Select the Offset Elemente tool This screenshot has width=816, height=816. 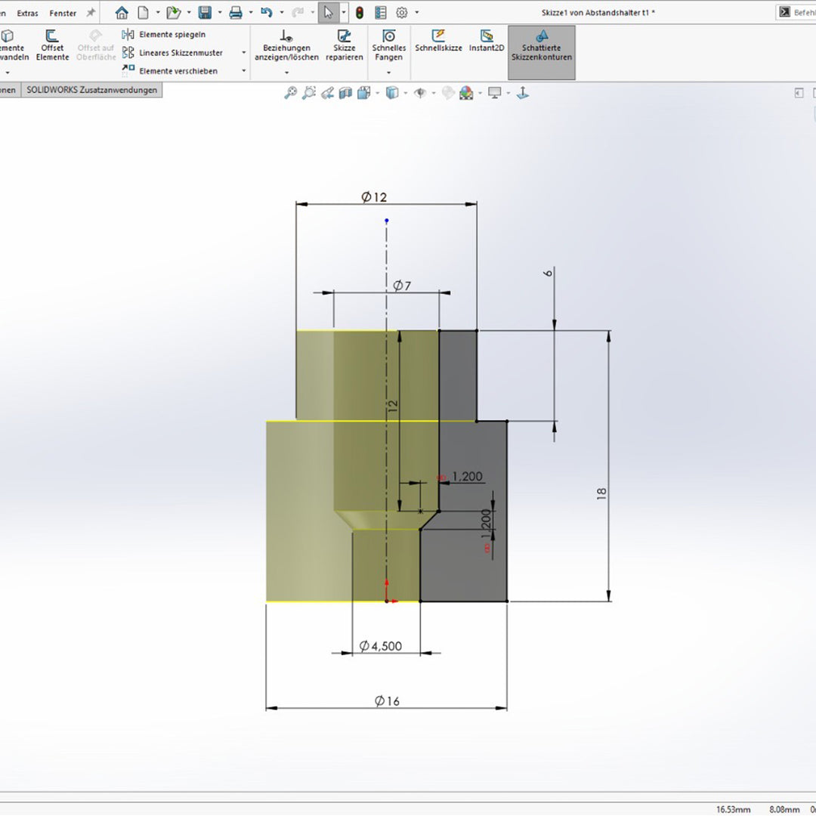tap(52, 47)
